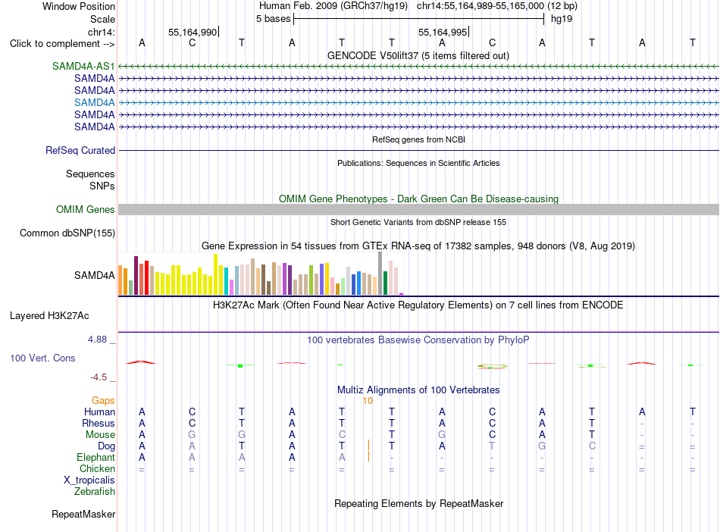Click the light-blue SAMD4A transcript arrow line
This screenshot has height=532, width=720.
point(419,103)
